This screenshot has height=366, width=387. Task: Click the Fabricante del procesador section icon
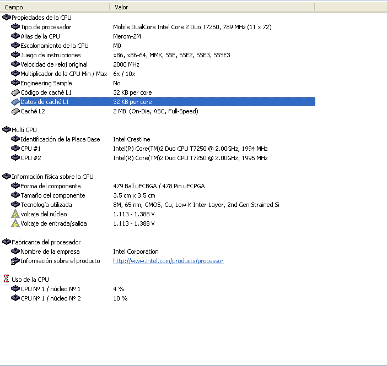click(x=7, y=242)
